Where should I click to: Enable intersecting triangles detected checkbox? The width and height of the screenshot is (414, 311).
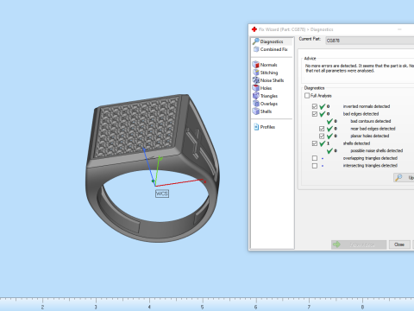pos(315,166)
